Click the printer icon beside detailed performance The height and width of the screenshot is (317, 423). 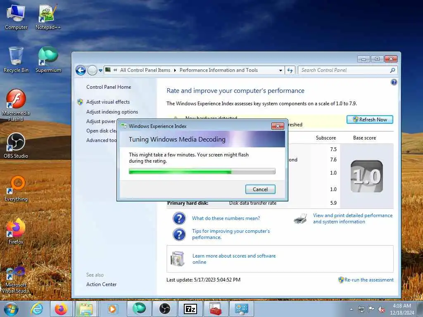301,219
